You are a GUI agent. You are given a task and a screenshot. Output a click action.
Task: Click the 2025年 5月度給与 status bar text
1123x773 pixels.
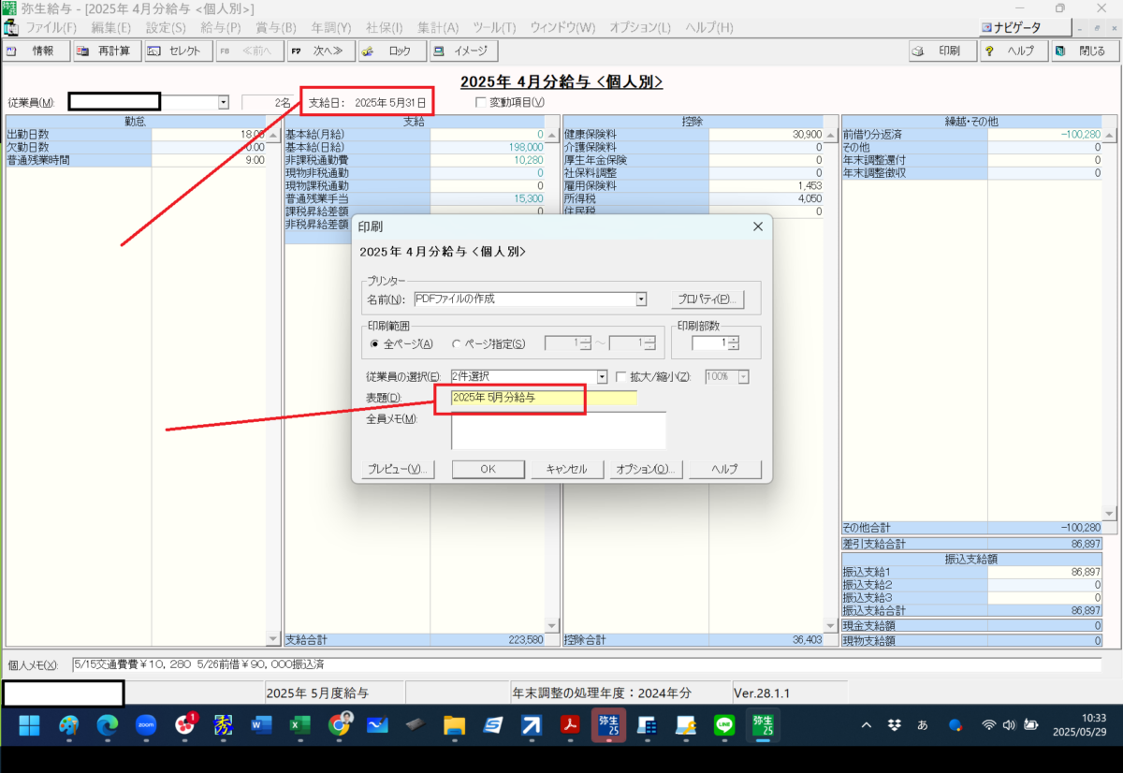317,693
